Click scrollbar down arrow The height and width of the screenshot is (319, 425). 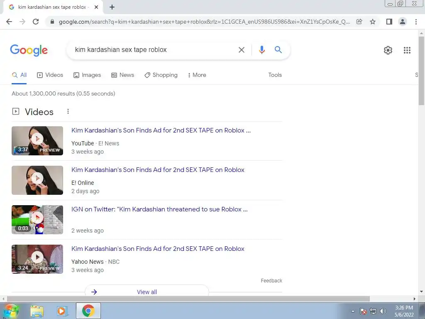click(x=421, y=292)
